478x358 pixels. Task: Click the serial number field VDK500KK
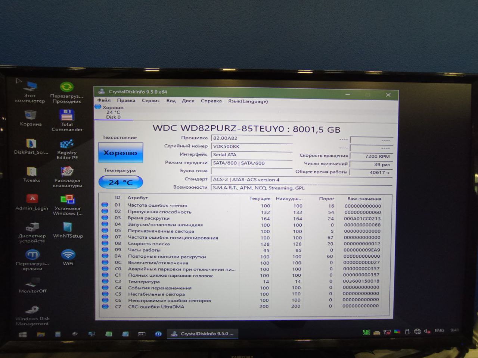(x=251, y=147)
